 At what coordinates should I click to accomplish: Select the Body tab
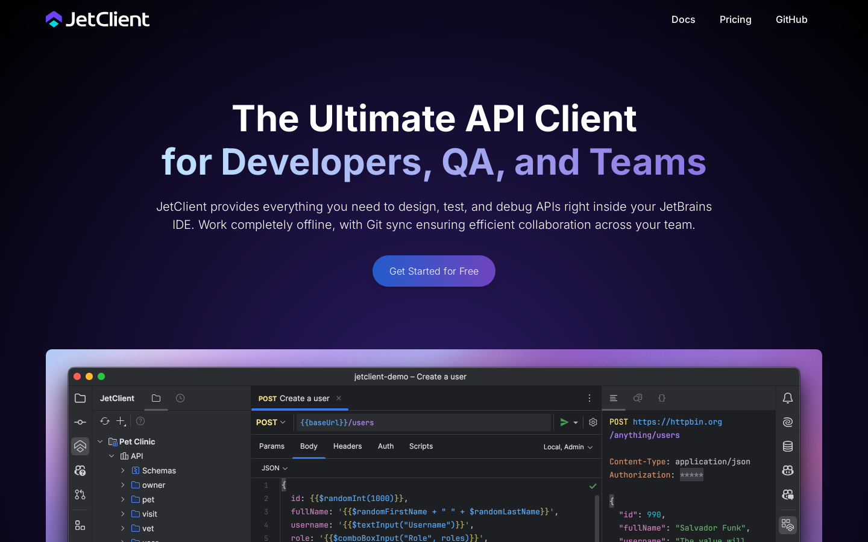pyautogui.click(x=309, y=446)
